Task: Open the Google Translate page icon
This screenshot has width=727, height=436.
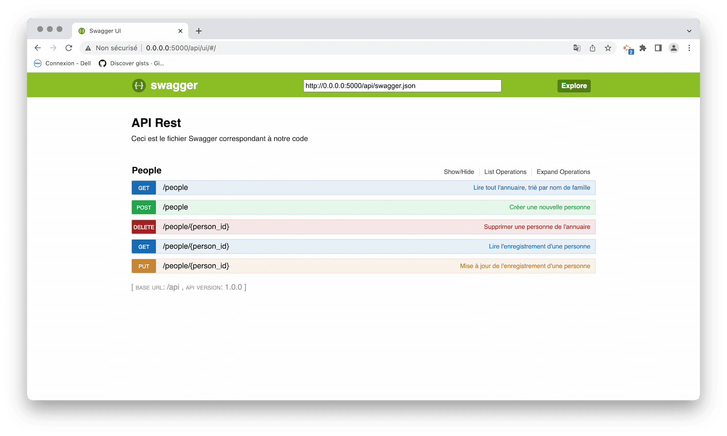Action: pyautogui.click(x=577, y=48)
